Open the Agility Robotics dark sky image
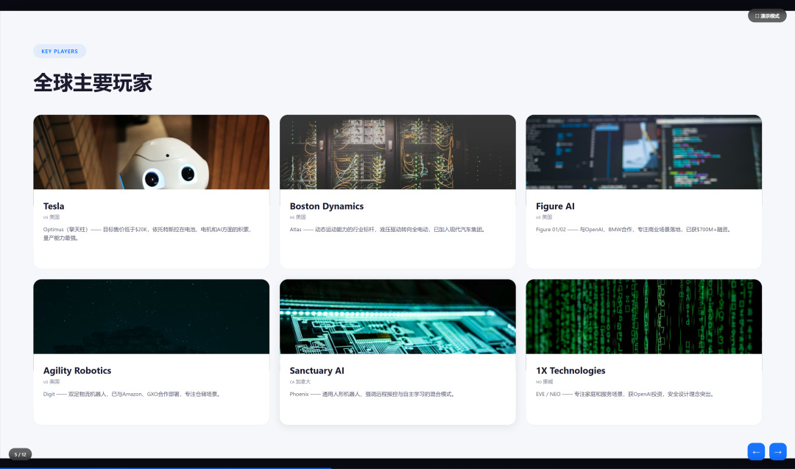The width and height of the screenshot is (795, 469). coord(151,317)
